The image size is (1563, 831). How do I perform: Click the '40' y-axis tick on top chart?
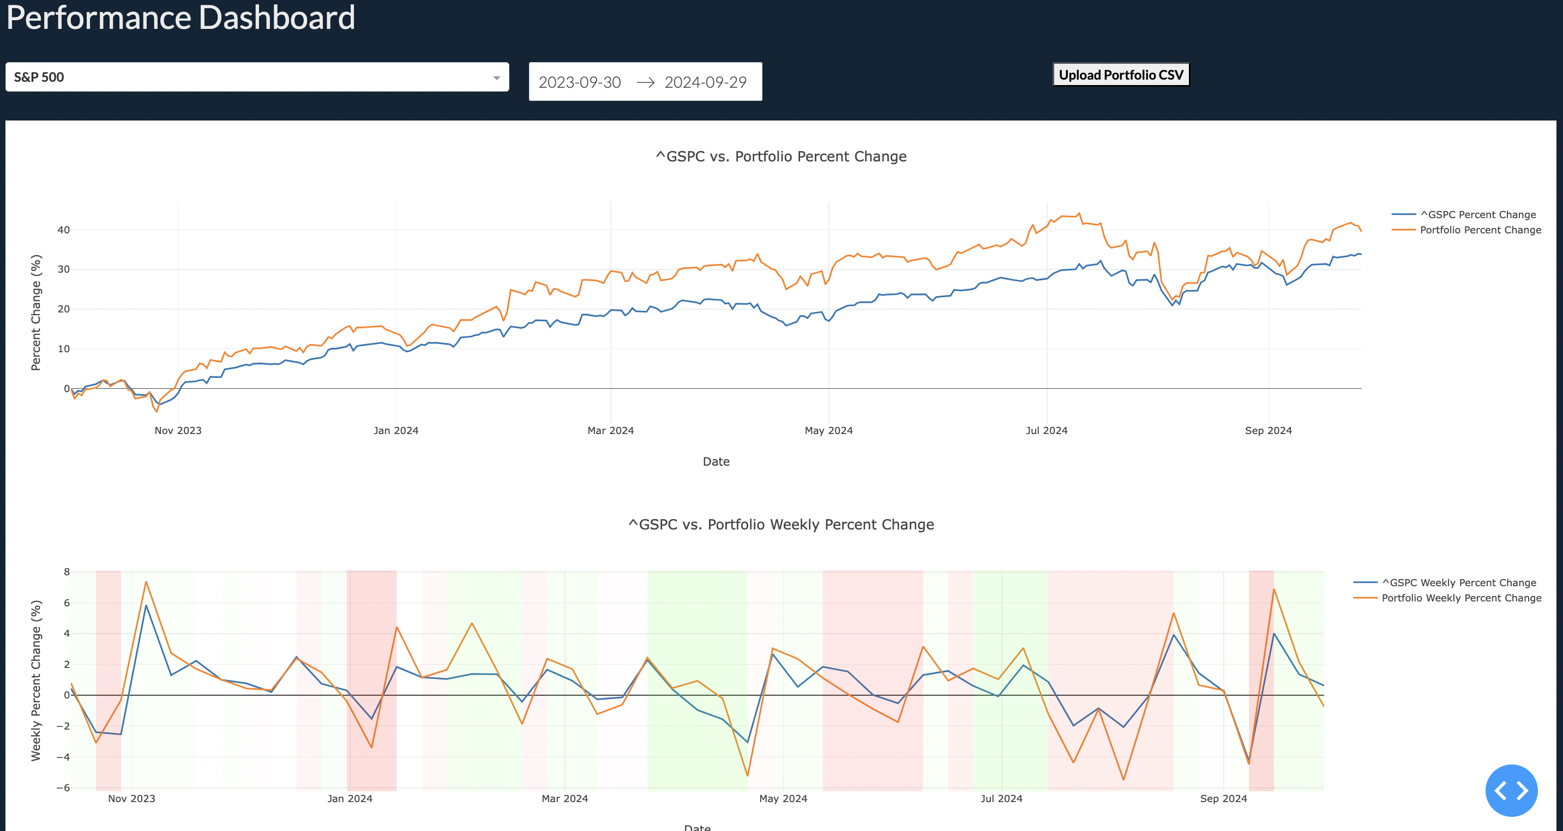(x=63, y=230)
